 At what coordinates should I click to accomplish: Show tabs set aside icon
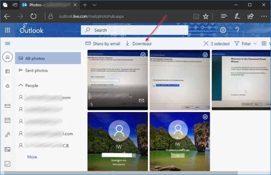(x=5, y=5)
